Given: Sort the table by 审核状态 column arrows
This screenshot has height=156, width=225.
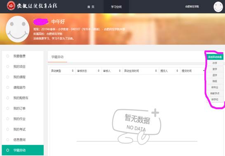Looking at the screenshot, I should 98,71.
